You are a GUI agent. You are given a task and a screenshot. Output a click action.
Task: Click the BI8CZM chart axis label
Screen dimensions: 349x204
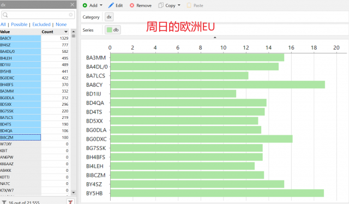tap(96, 175)
